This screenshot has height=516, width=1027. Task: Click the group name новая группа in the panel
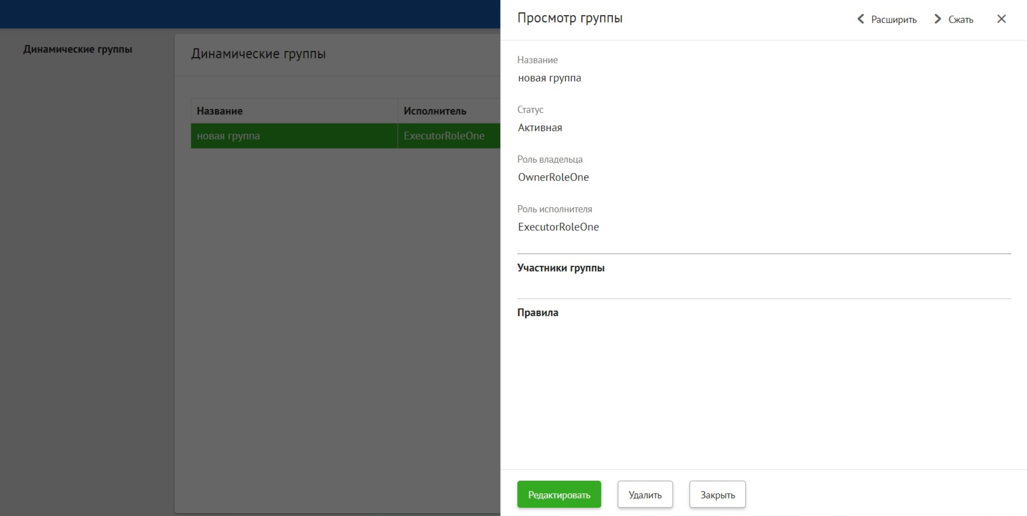pyautogui.click(x=550, y=78)
